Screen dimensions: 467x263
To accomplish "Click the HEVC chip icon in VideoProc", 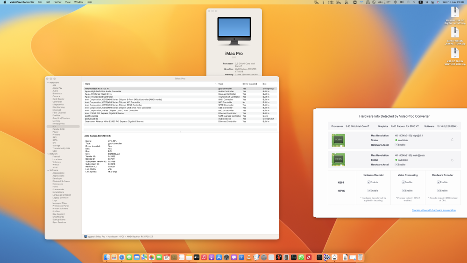I will [338, 160].
